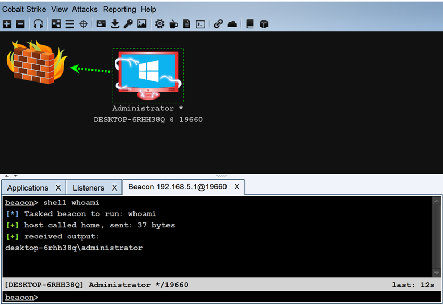
Task: Click the firewall icon in the graph
Action: (37, 62)
